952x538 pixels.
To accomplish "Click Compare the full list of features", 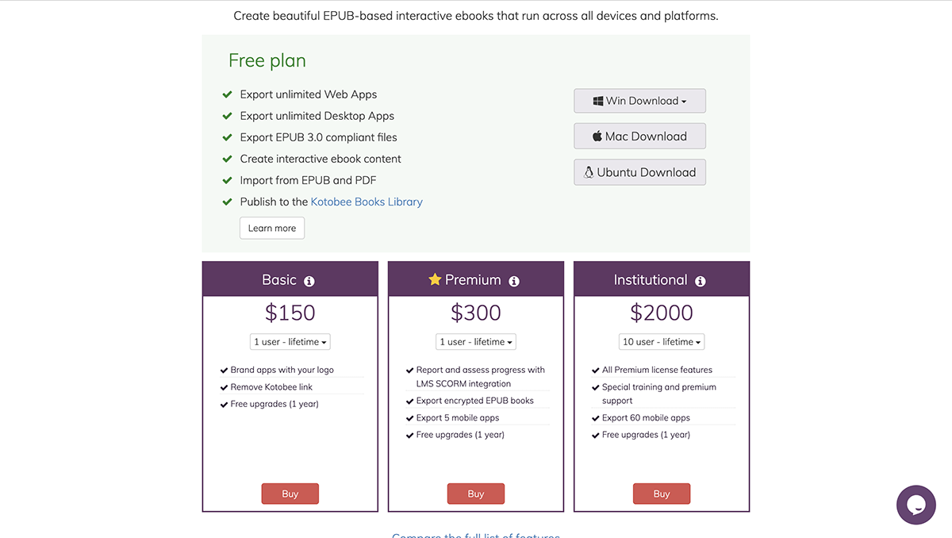I will click(x=475, y=536).
